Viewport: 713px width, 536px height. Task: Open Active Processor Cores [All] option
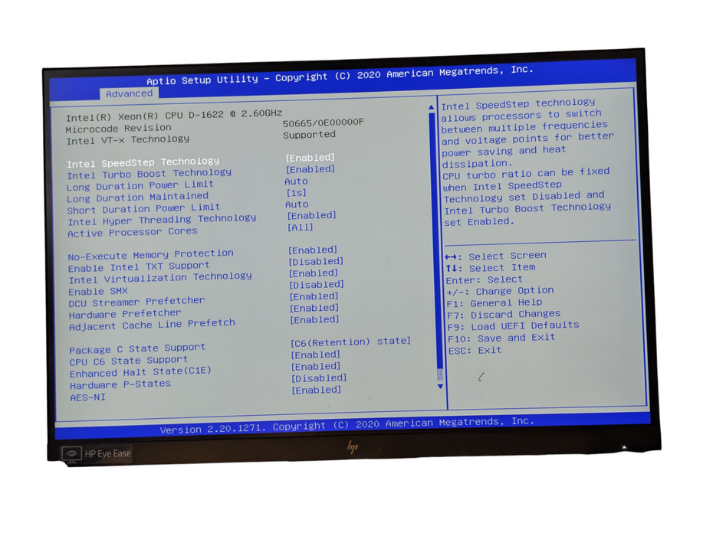(x=300, y=227)
